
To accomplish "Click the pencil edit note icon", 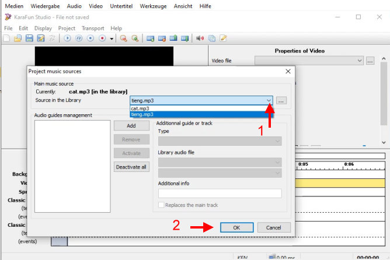I will [222, 38].
